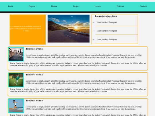Open the Juegos navigation link
Screen dimensions: 155x116
(x=76, y=6)
